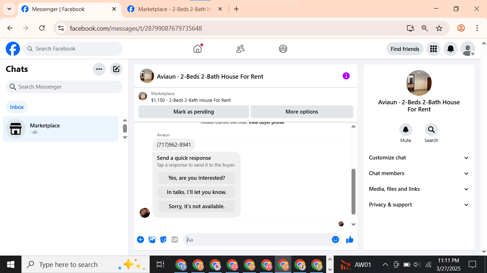487x273 pixels.
Task: Expand Media, files and links section
Action: tap(419, 189)
